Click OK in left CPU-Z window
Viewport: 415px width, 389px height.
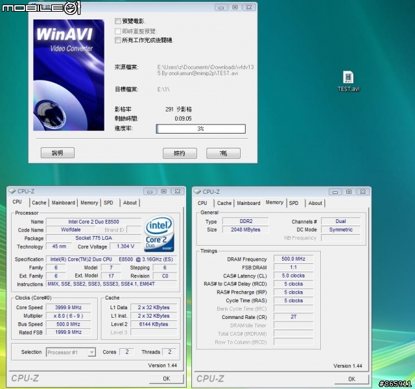[167, 379]
